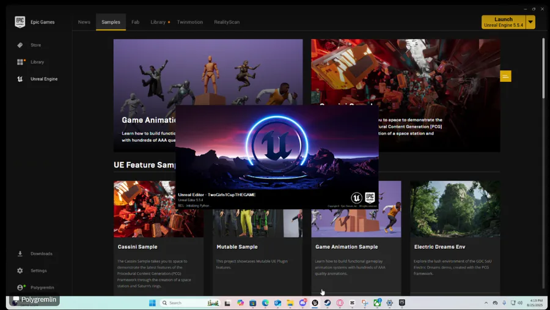Click the Unreal Editor splash screen

[277, 157]
